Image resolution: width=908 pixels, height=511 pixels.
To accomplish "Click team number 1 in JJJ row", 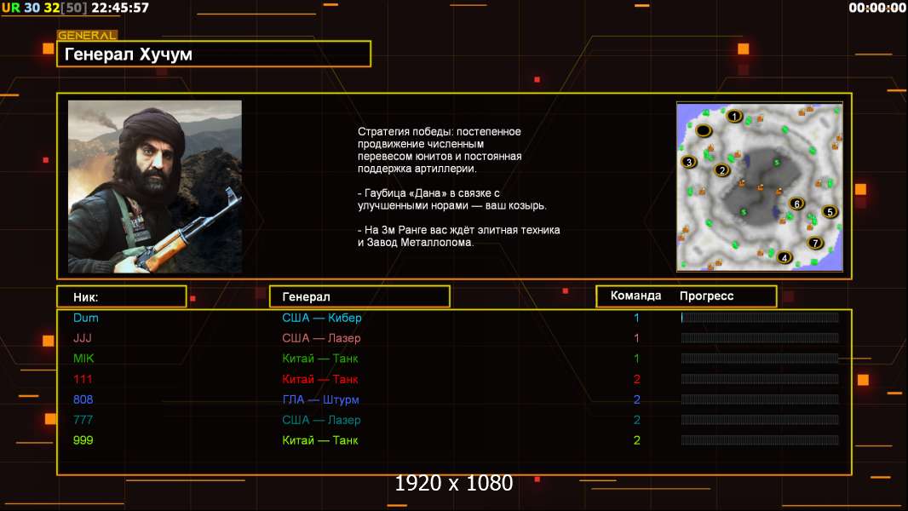I will (636, 338).
